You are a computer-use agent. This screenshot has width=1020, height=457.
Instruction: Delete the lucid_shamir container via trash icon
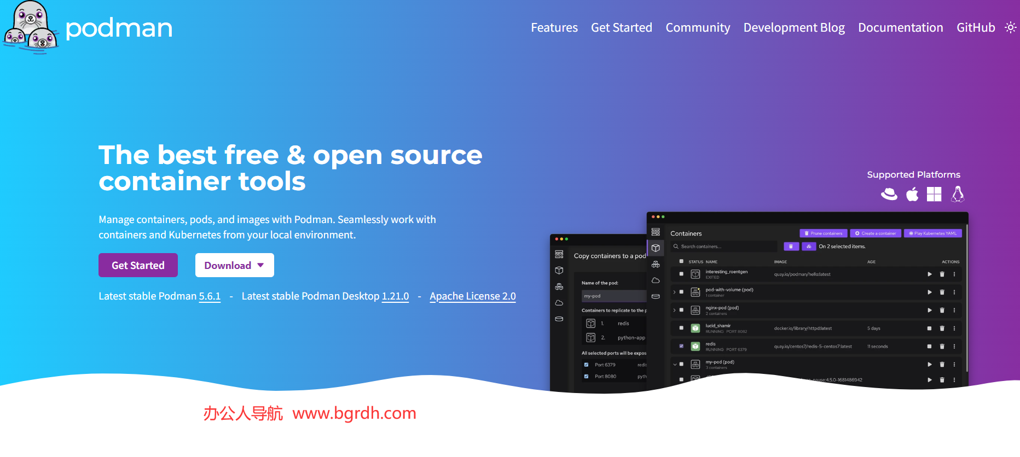pyautogui.click(x=942, y=329)
